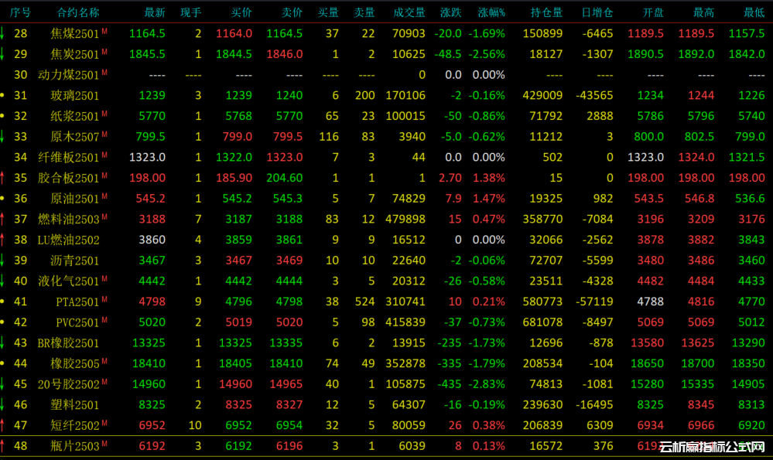Select contract 玻璃2501

click(x=74, y=96)
